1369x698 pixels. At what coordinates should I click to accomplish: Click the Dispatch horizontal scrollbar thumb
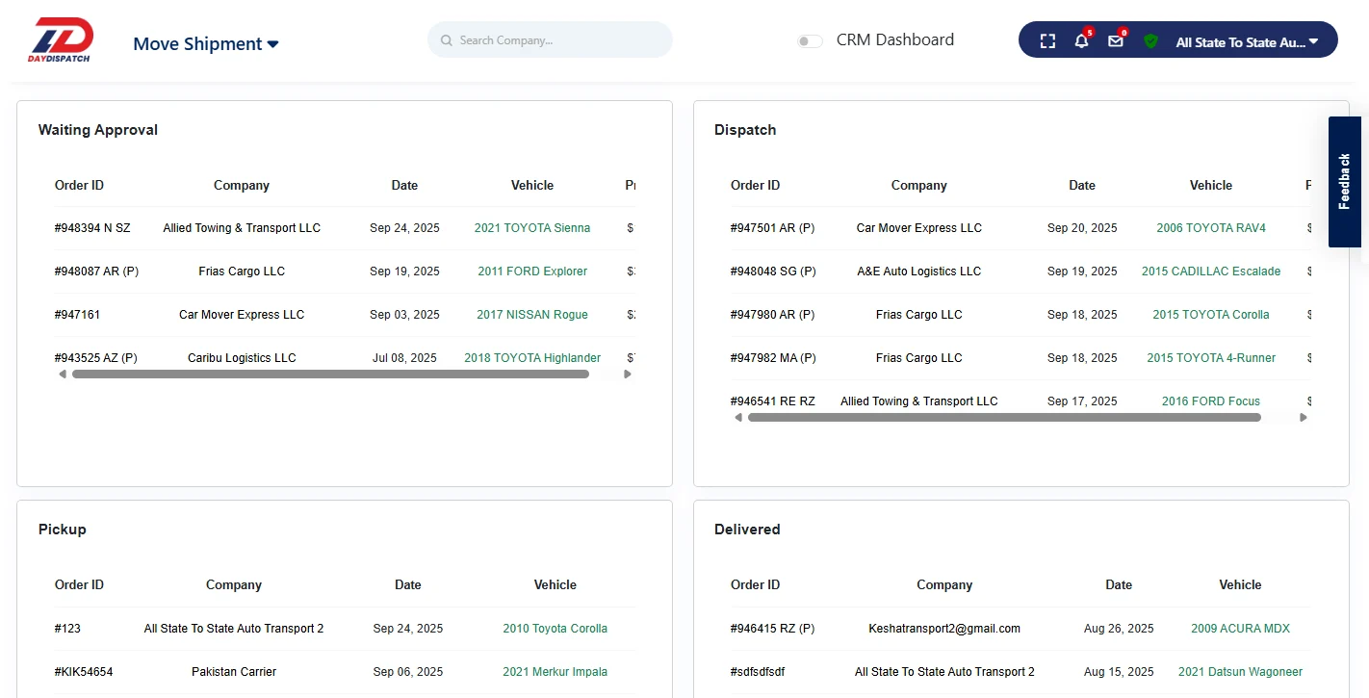pos(1004,417)
